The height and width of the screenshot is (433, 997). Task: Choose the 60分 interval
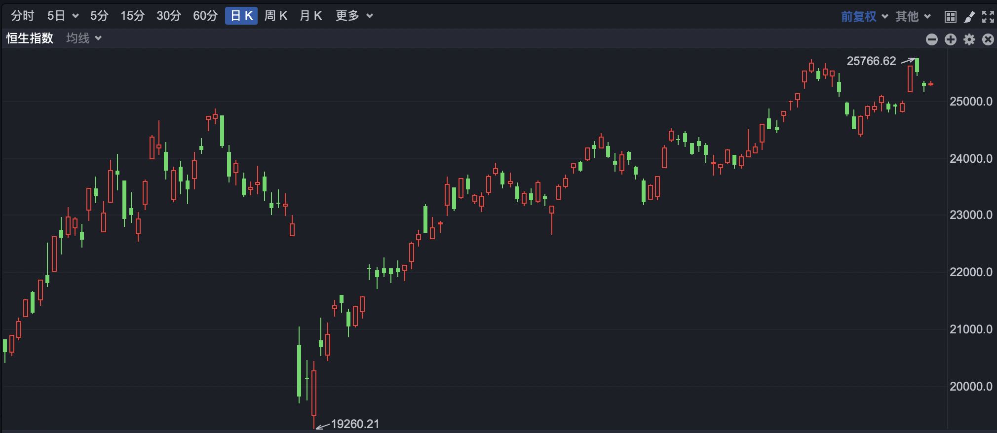205,16
